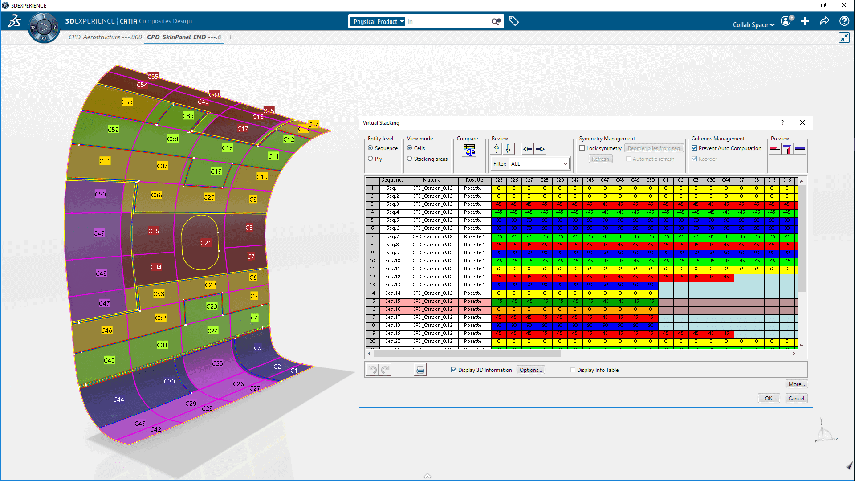The width and height of the screenshot is (855, 481).
Task: Enable the Display 3D Information checkbox
Action: (455, 369)
